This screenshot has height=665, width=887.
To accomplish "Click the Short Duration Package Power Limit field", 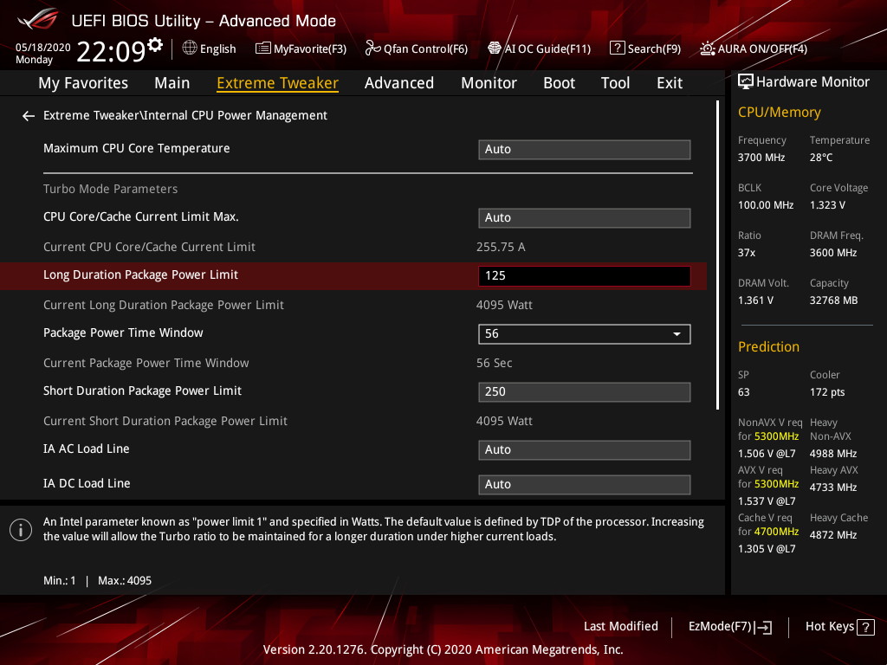I will coord(585,392).
